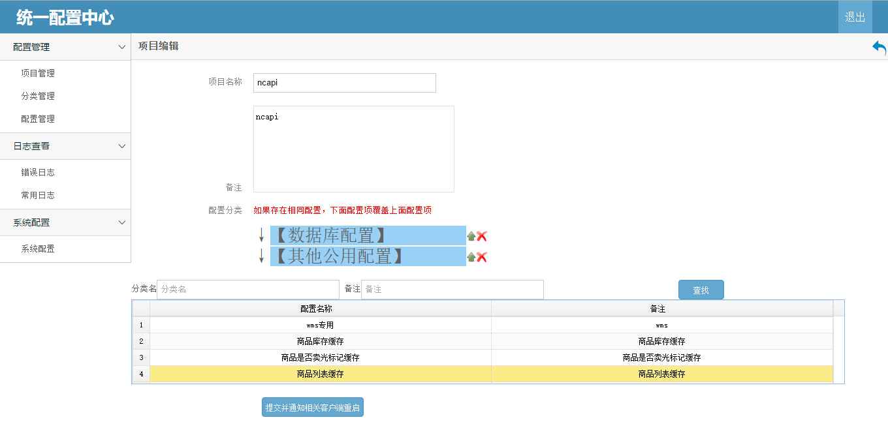Click the 查找 search button
The image size is (888, 439).
[x=701, y=290]
